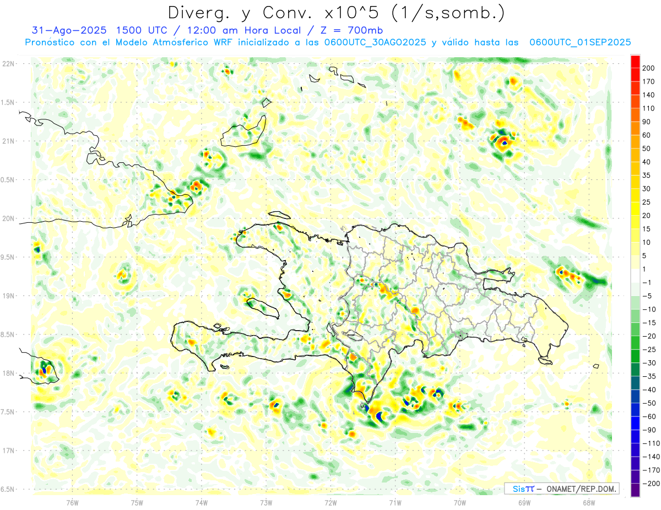The image size is (661, 510).
Task: Click the longitude label "69W"
Action: [x=524, y=502]
